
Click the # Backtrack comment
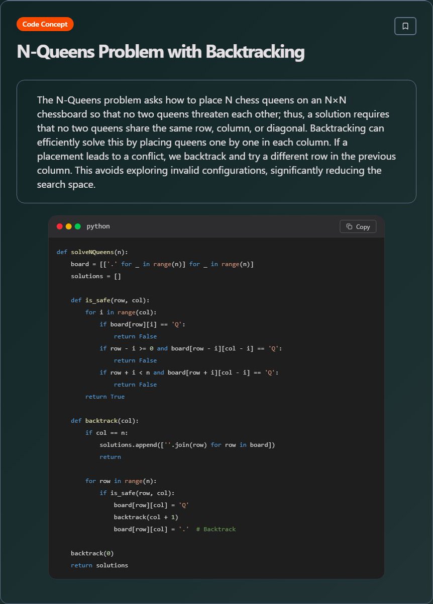tap(216, 529)
